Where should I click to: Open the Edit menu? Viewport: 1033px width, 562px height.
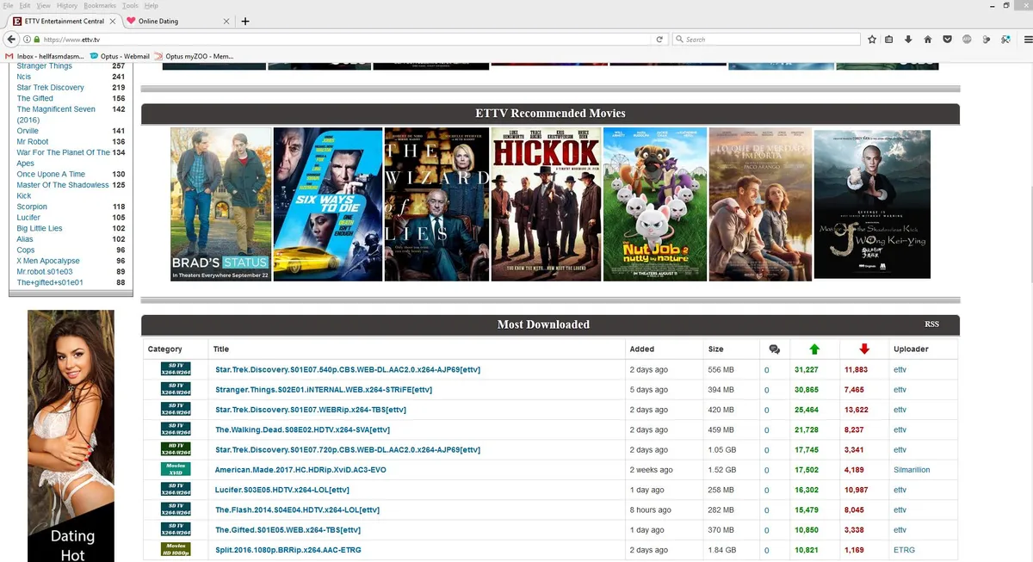coord(25,5)
